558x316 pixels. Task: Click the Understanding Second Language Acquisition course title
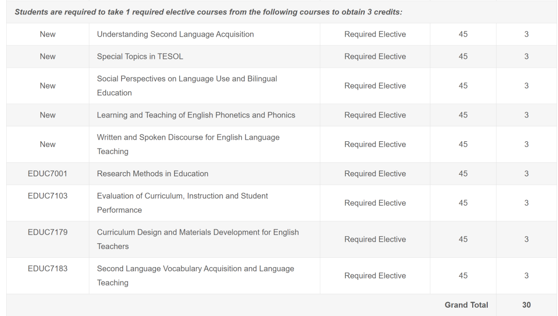point(176,35)
